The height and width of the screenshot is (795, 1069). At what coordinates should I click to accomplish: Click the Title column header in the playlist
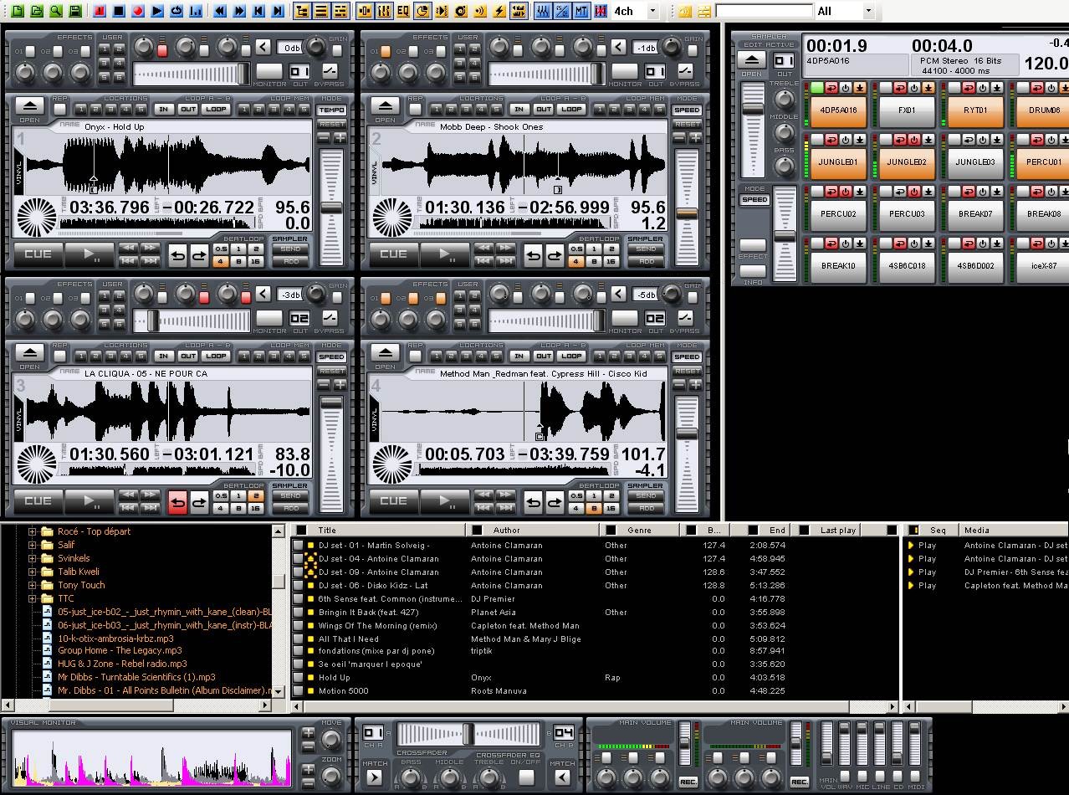[x=327, y=530]
